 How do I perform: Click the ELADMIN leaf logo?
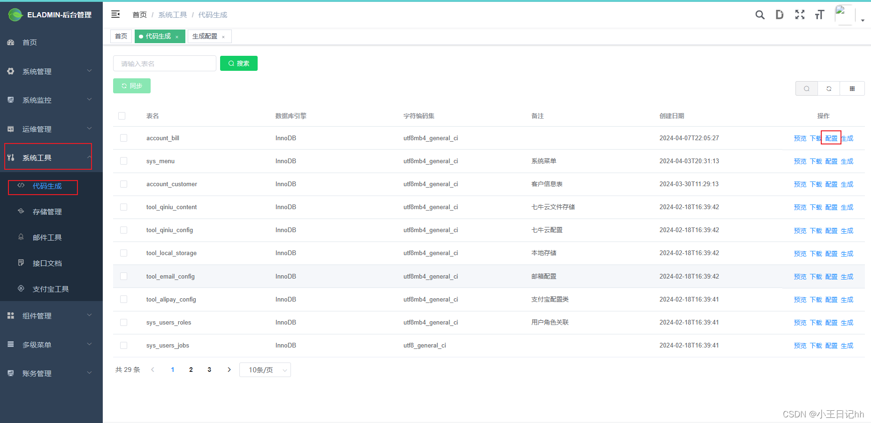tap(15, 15)
